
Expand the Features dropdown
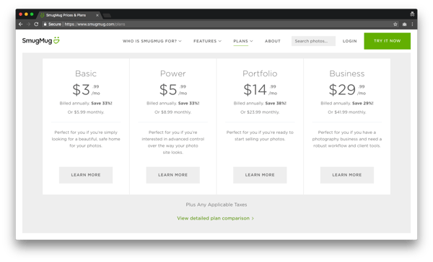[x=207, y=41]
